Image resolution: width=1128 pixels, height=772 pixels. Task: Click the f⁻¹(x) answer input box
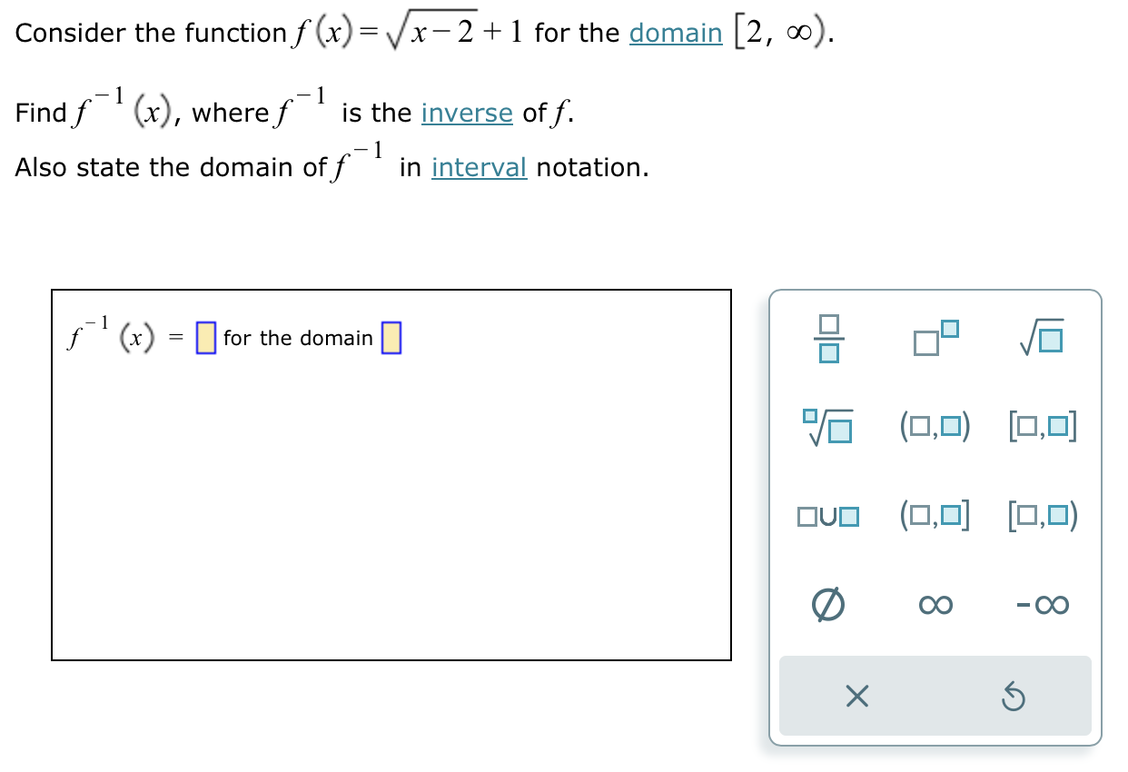tap(207, 337)
